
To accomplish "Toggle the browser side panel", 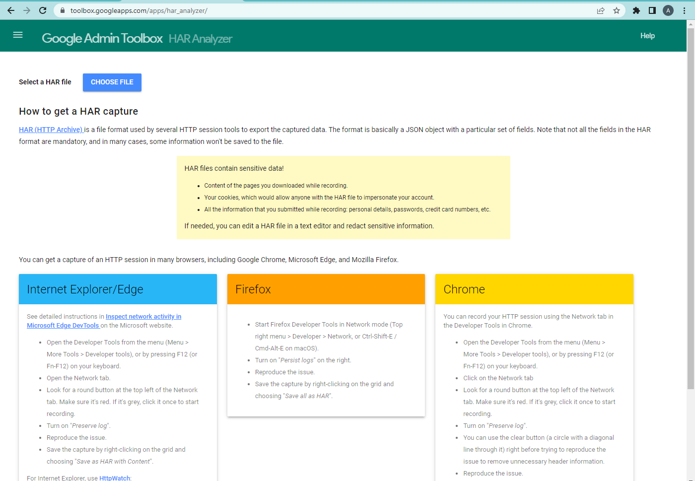I will click(652, 10).
